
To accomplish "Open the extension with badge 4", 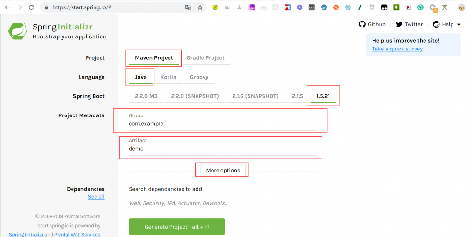I will tap(433, 8).
